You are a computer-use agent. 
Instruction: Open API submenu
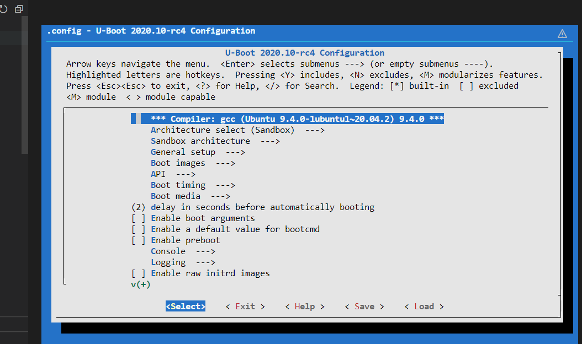point(173,174)
